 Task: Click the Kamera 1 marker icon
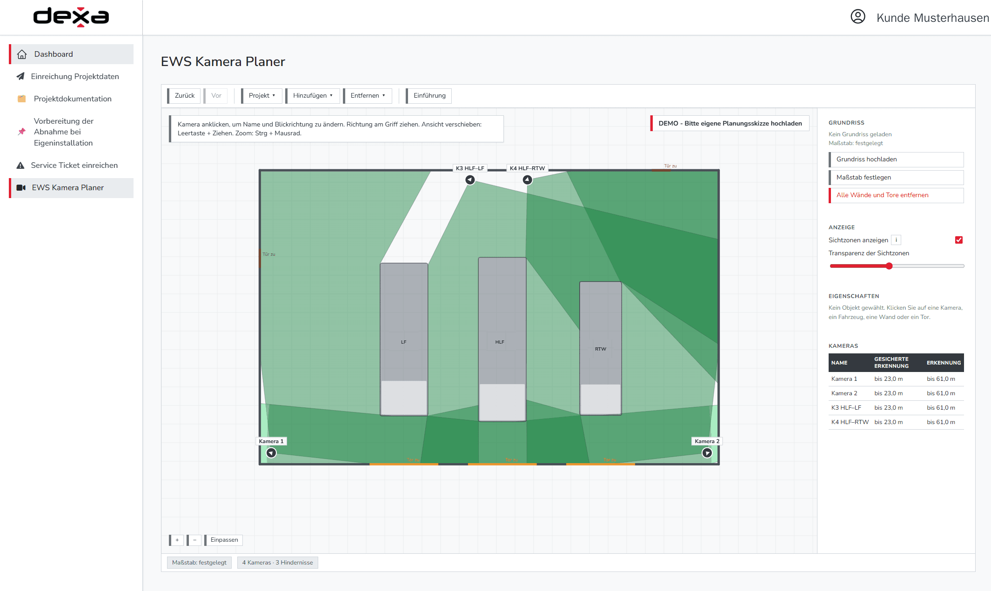(x=271, y=452)
